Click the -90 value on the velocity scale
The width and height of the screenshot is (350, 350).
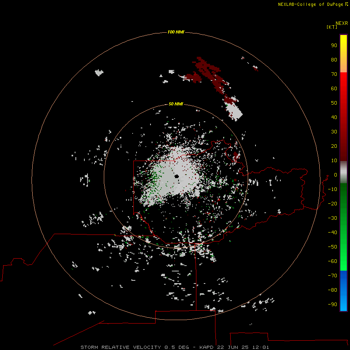[x=332, y=304]
